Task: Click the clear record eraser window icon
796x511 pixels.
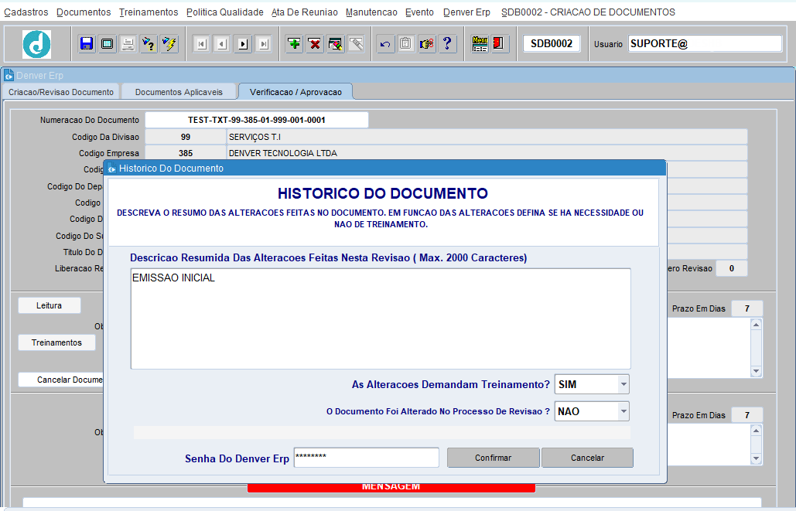Action: (x=336, y=43)
